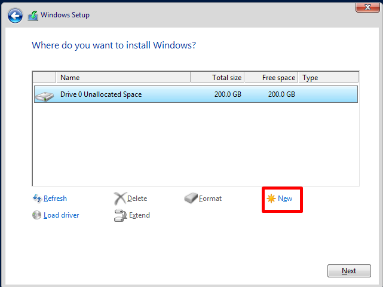Create a partition with the New link
The height and width of the screenshot is (287, 383).
pos(285,199)
